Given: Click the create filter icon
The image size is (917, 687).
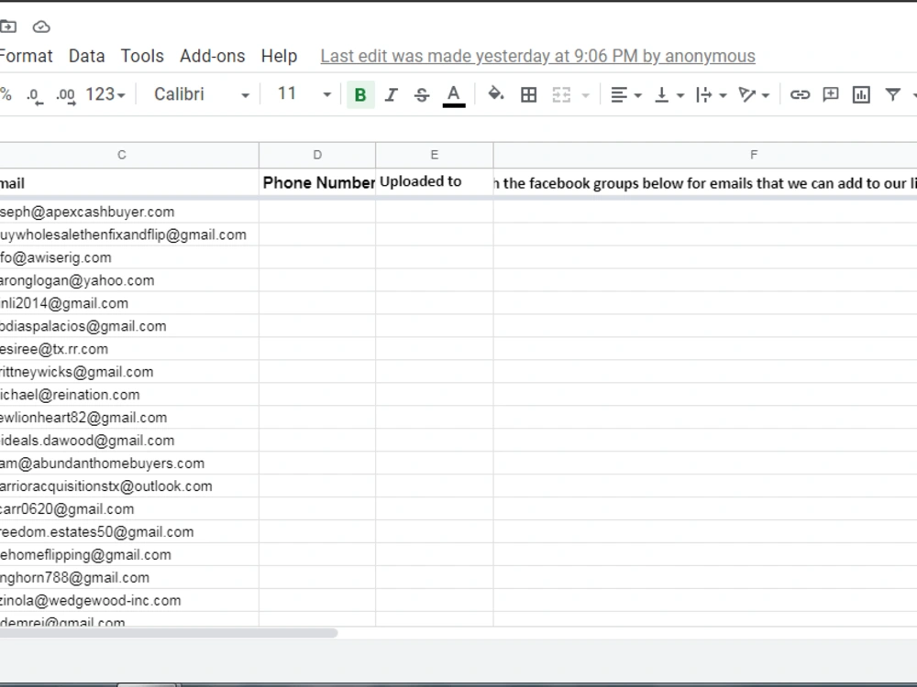Looking at the screenshot, I should click(x=892, y=94).
